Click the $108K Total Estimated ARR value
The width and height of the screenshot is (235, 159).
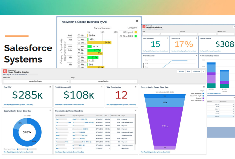point(79,95)
